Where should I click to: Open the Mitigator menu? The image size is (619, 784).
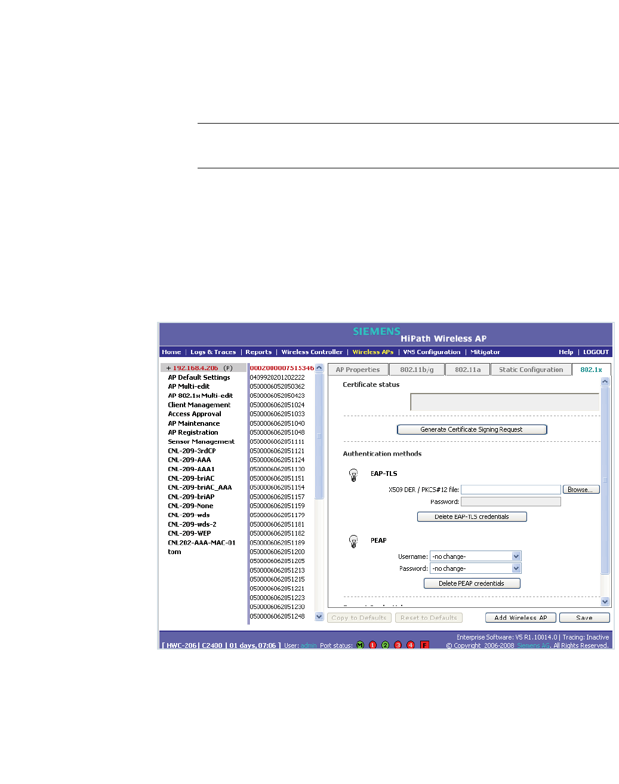[x=485, y=352]
